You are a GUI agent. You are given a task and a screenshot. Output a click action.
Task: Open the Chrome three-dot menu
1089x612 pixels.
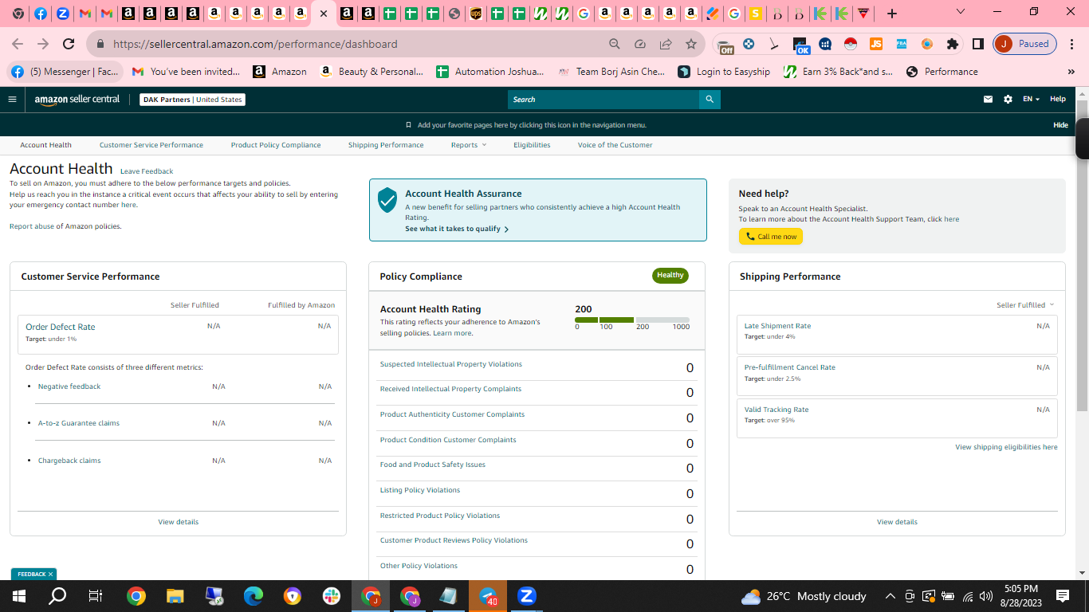click(x=1072, y=44)
